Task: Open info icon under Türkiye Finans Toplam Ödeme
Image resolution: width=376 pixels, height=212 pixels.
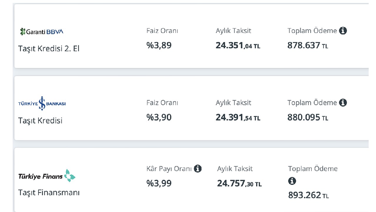Action: point(292,181)
